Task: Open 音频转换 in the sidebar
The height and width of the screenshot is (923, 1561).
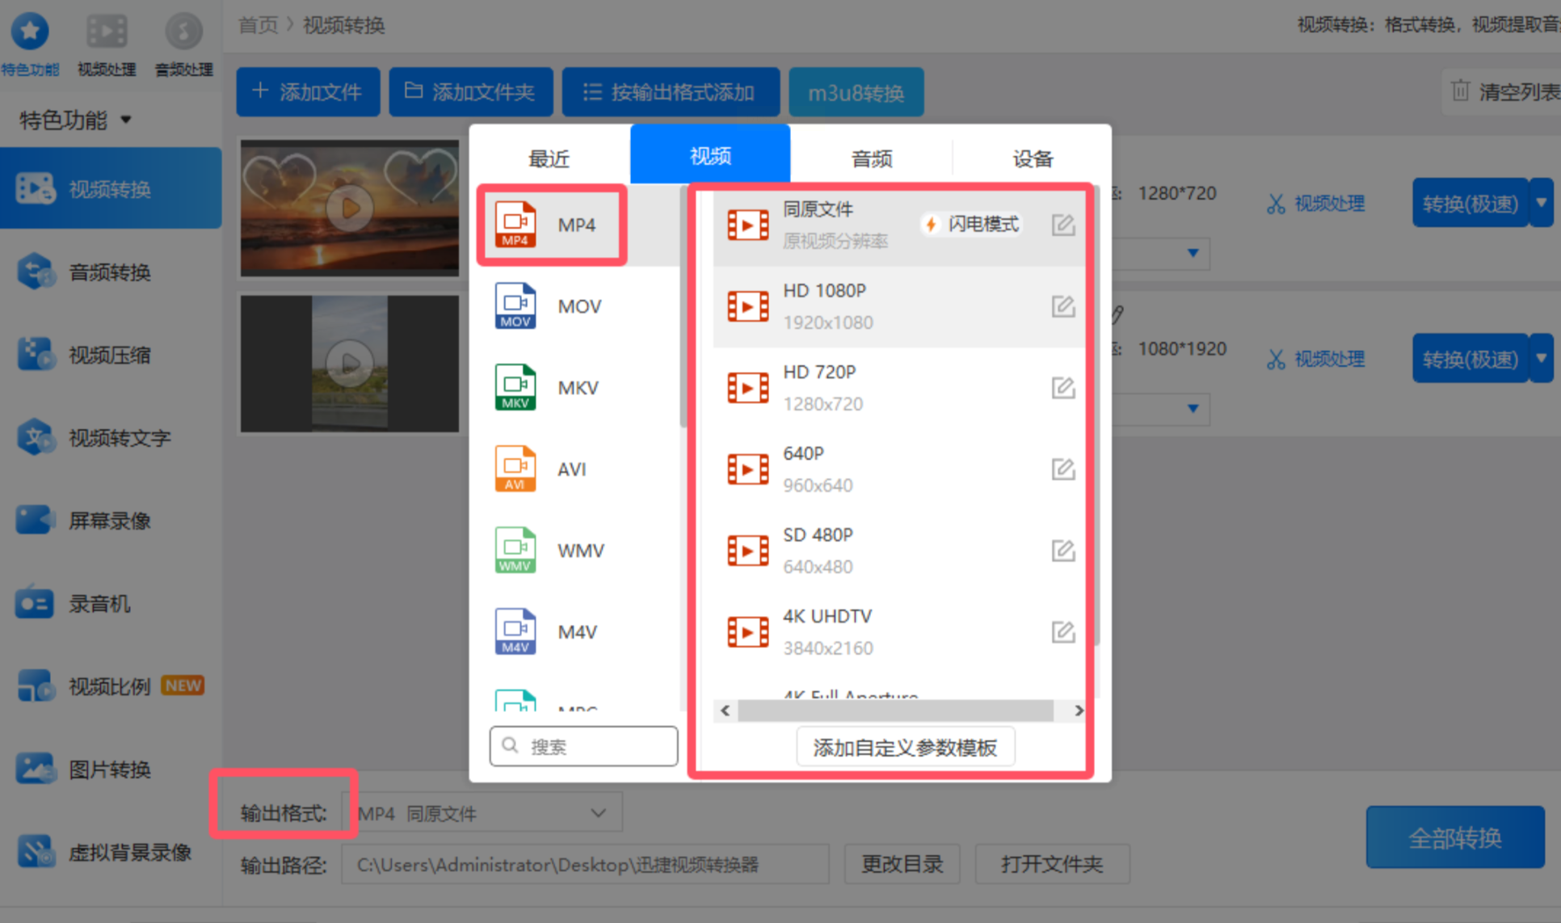Action: 109,272
